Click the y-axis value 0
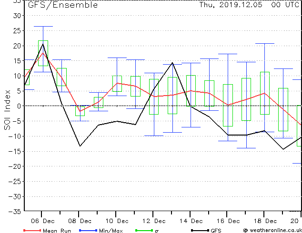The image size is (302, 233). [x=19, y=106]
